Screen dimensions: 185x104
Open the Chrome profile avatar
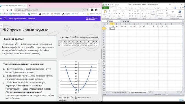tap(96, 10)
